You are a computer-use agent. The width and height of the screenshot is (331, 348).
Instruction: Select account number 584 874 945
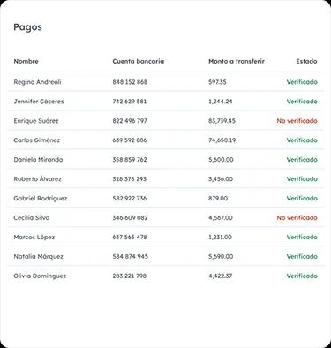pyautogui.click(x=130, y=257)
